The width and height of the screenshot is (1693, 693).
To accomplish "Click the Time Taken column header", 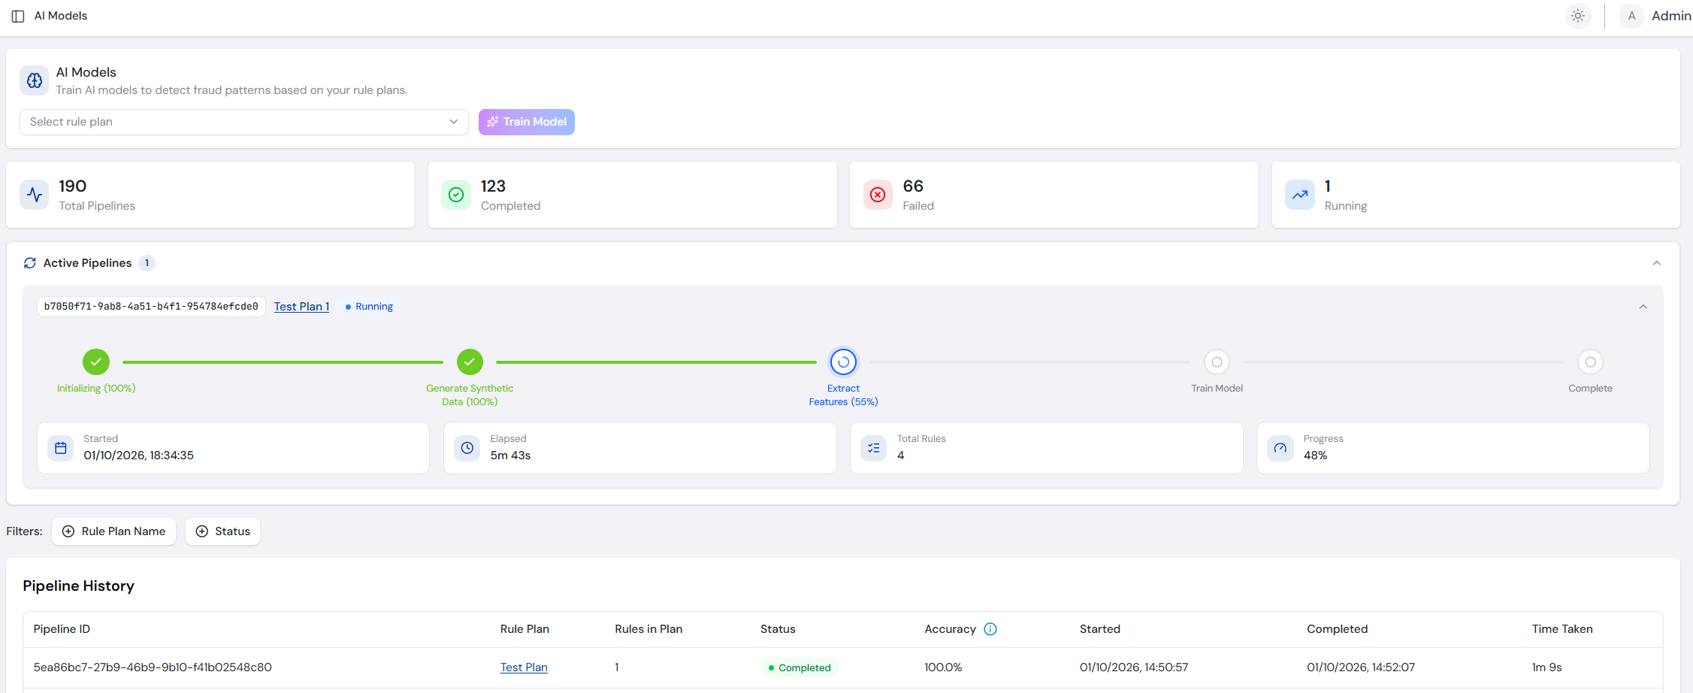I will pyautogui.click(x=1562, y=629).
